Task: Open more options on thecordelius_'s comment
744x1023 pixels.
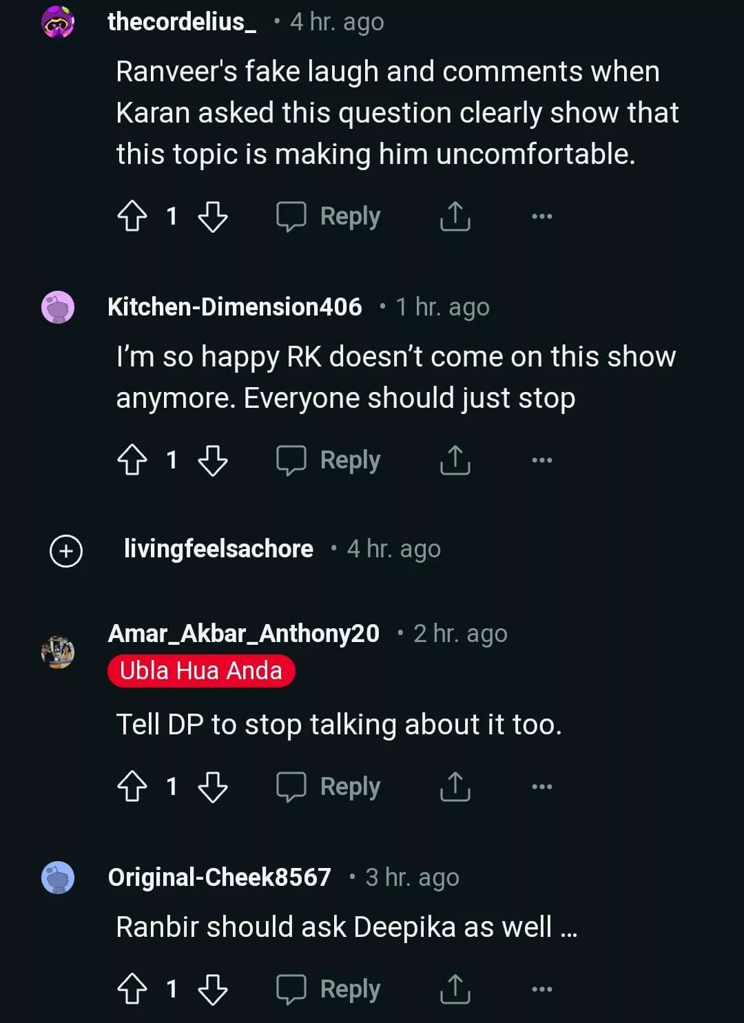Action: pos(541,216)
